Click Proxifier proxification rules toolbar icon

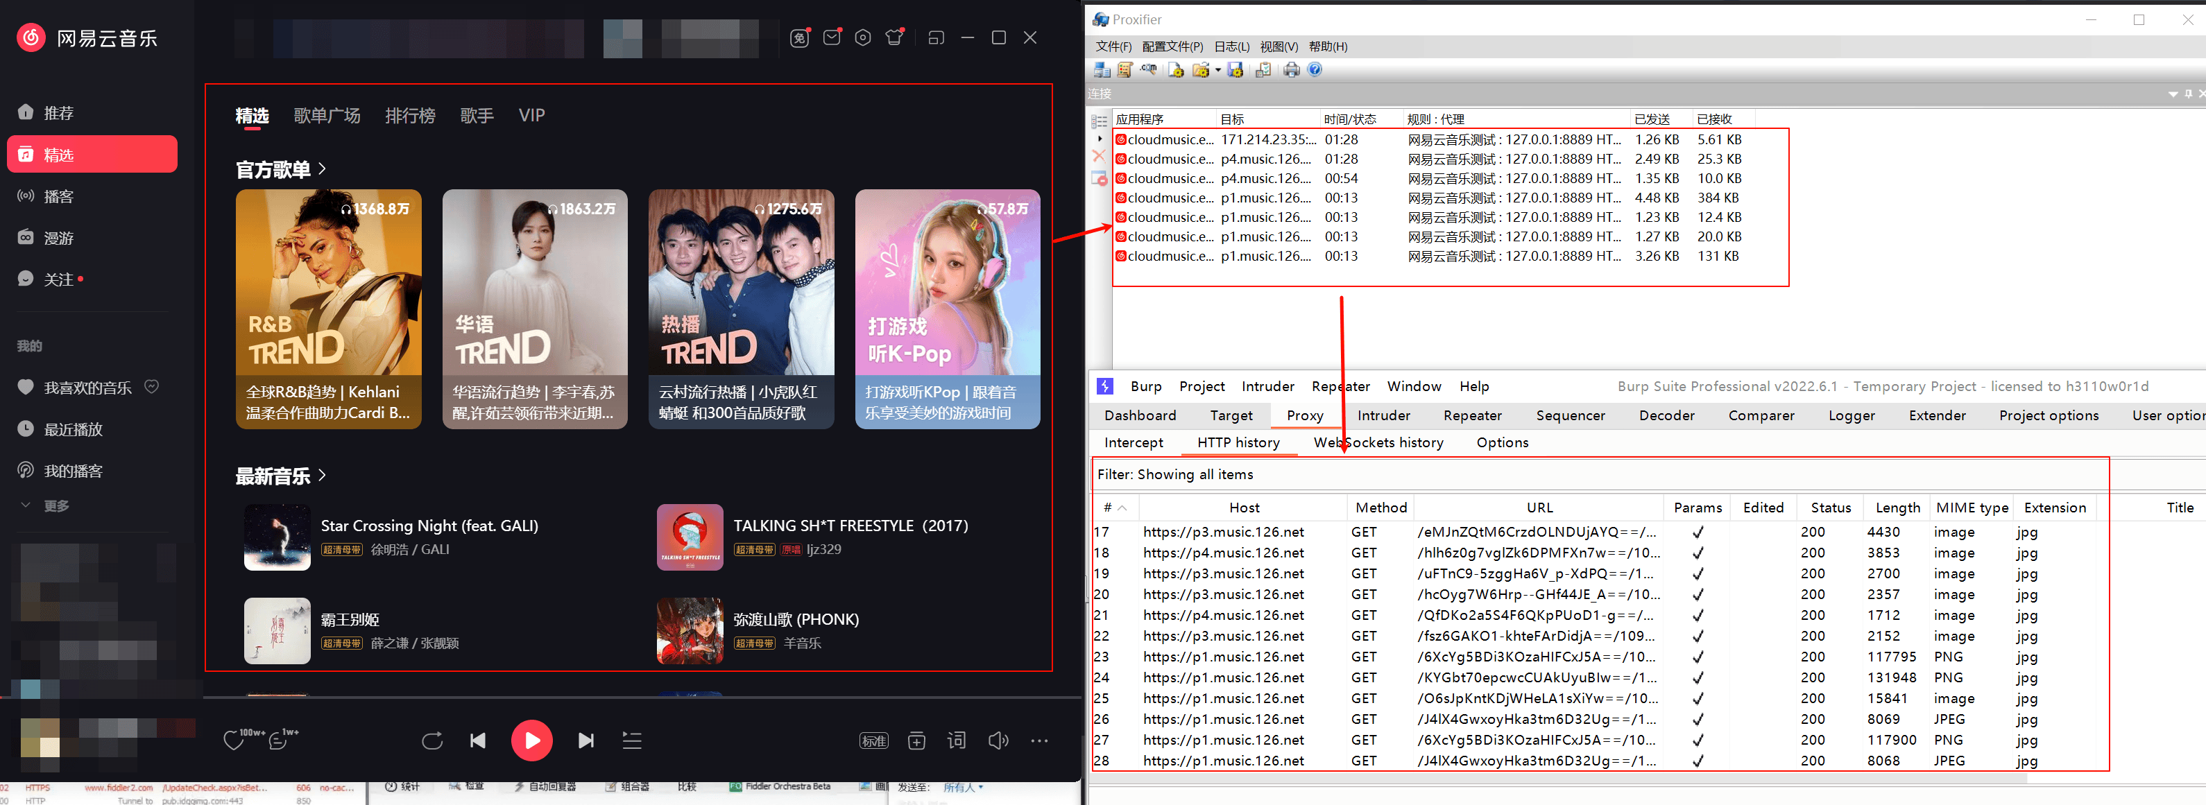coord(1125,69)
